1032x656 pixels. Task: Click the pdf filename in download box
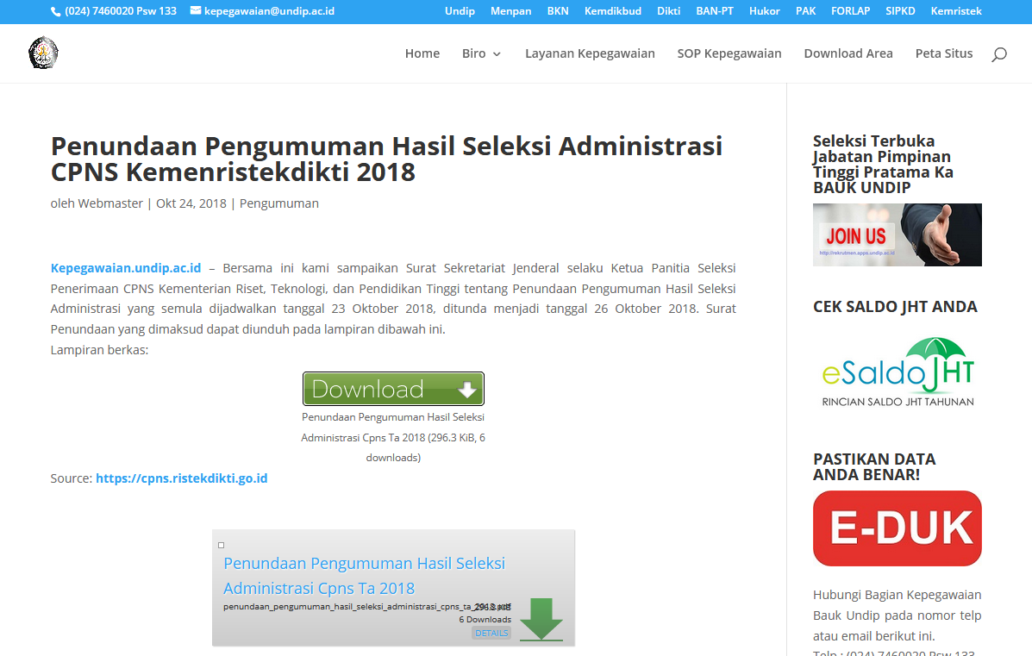coord(366,607)
